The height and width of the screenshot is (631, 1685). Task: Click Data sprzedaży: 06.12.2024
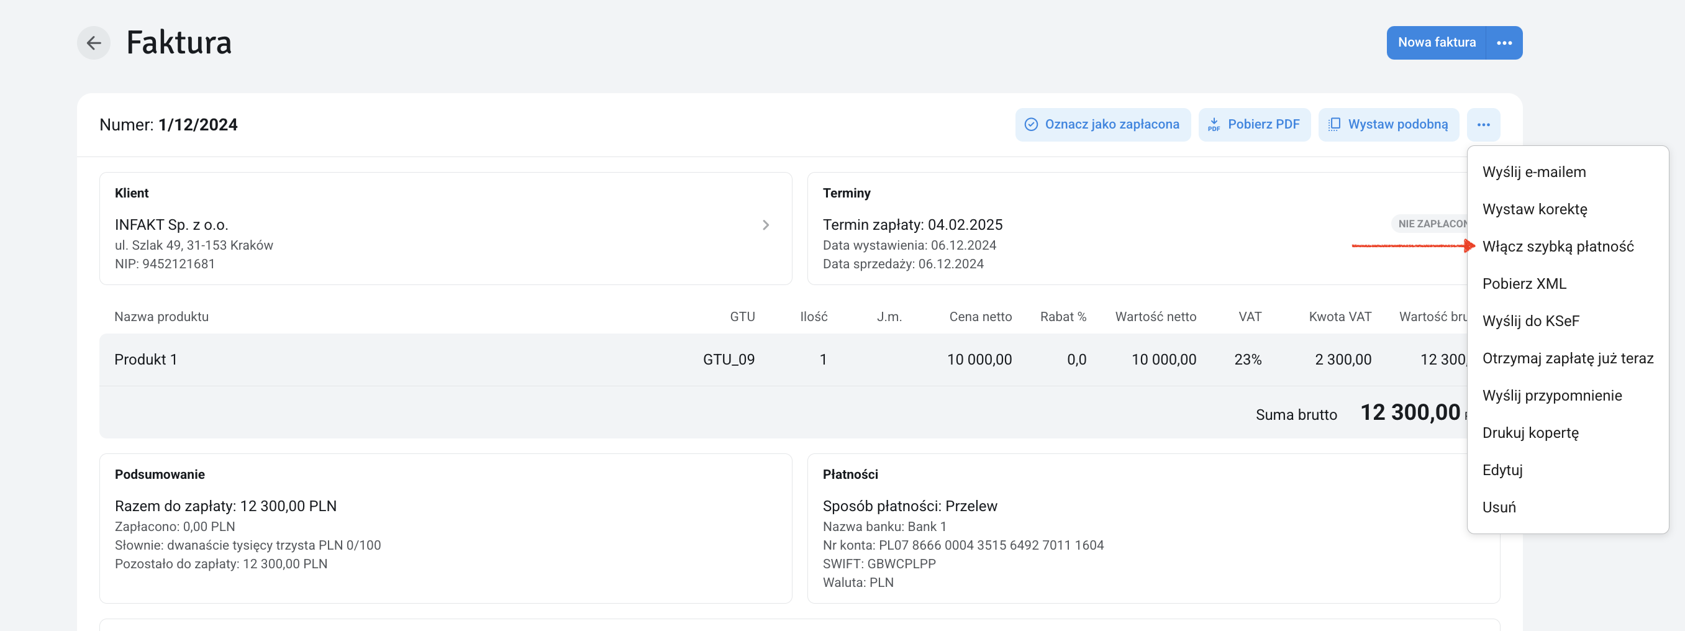pos(902,263)
